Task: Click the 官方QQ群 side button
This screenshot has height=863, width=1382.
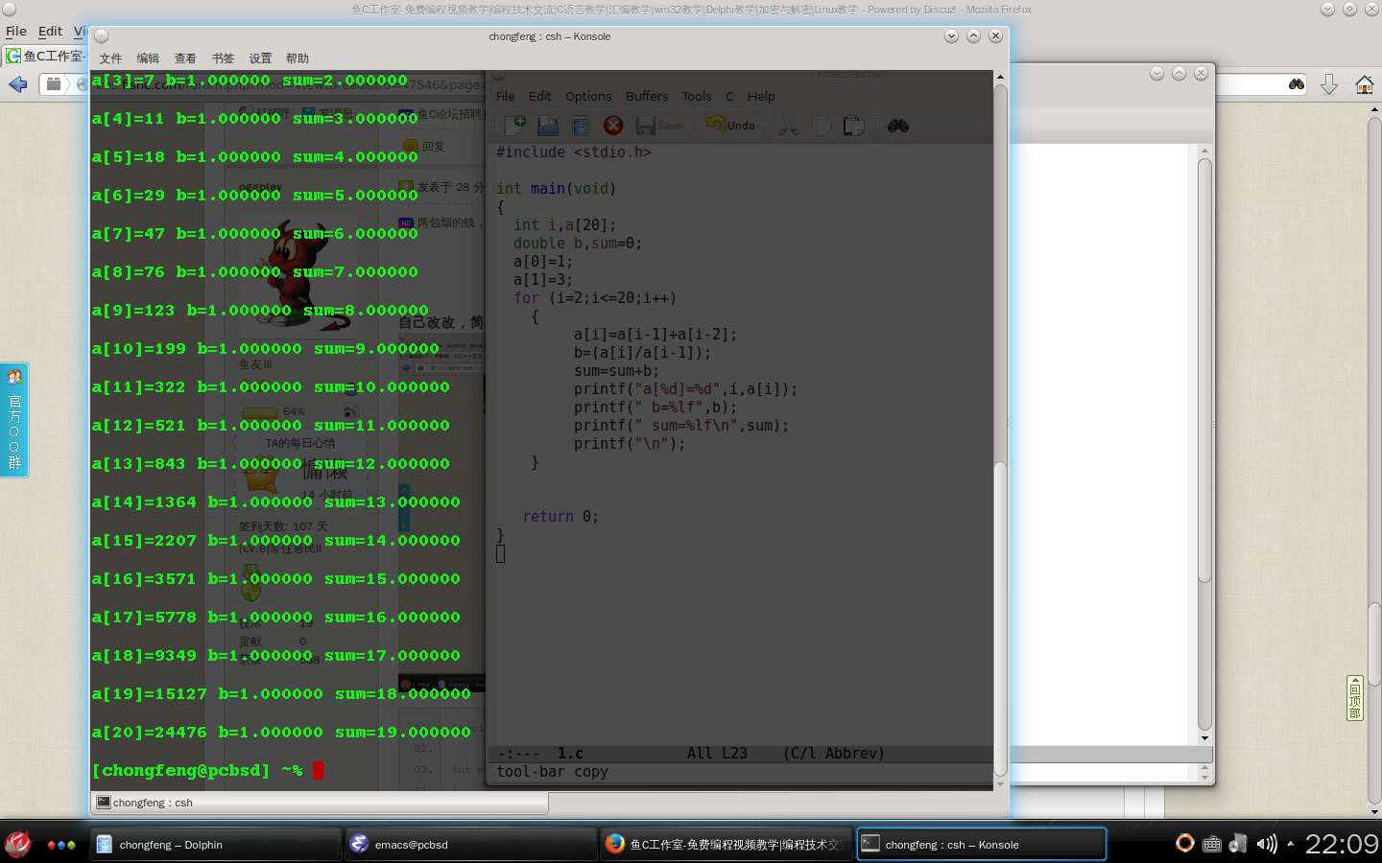Action: pyautogui.click(x=13, y=419)
